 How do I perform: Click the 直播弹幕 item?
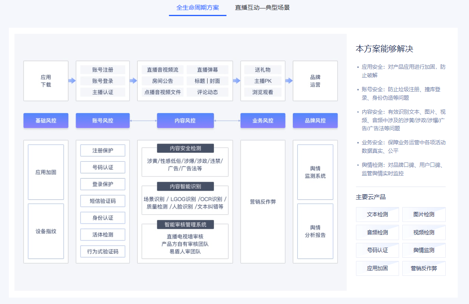pyautogui.click(x=207, y=70)
